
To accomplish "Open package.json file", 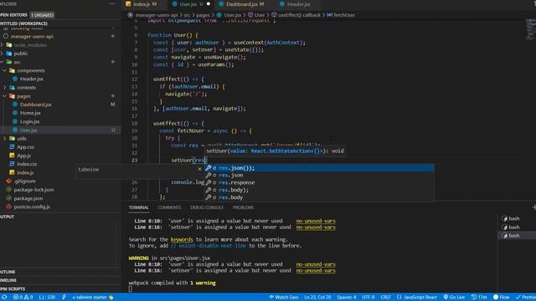I will [28, 198].
